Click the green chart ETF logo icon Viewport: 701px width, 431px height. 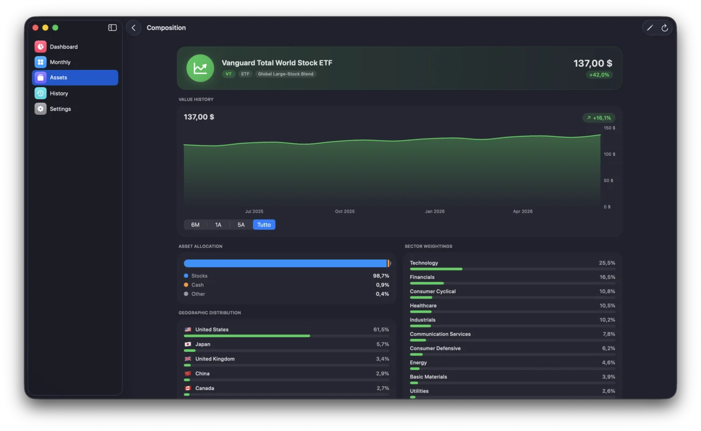pos(200,68)
